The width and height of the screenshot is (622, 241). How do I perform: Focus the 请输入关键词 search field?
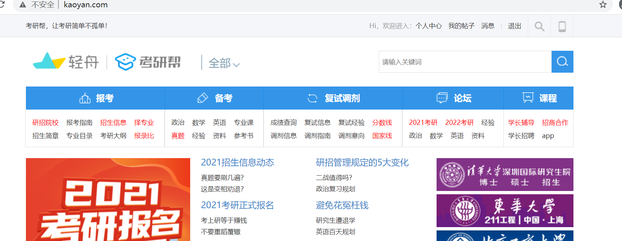(x=465, y=62)
